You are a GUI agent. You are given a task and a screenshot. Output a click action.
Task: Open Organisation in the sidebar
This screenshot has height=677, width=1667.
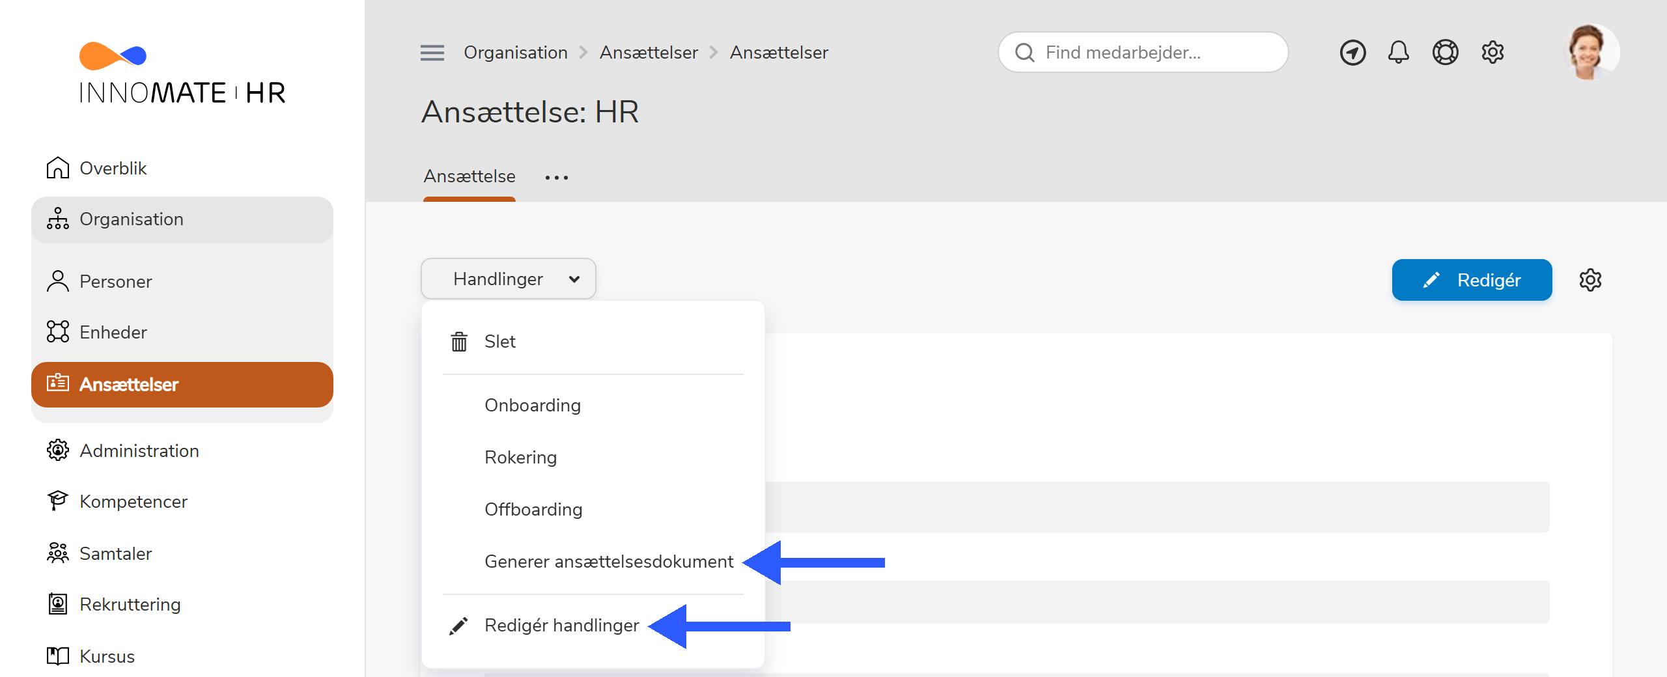click(182, 219)
